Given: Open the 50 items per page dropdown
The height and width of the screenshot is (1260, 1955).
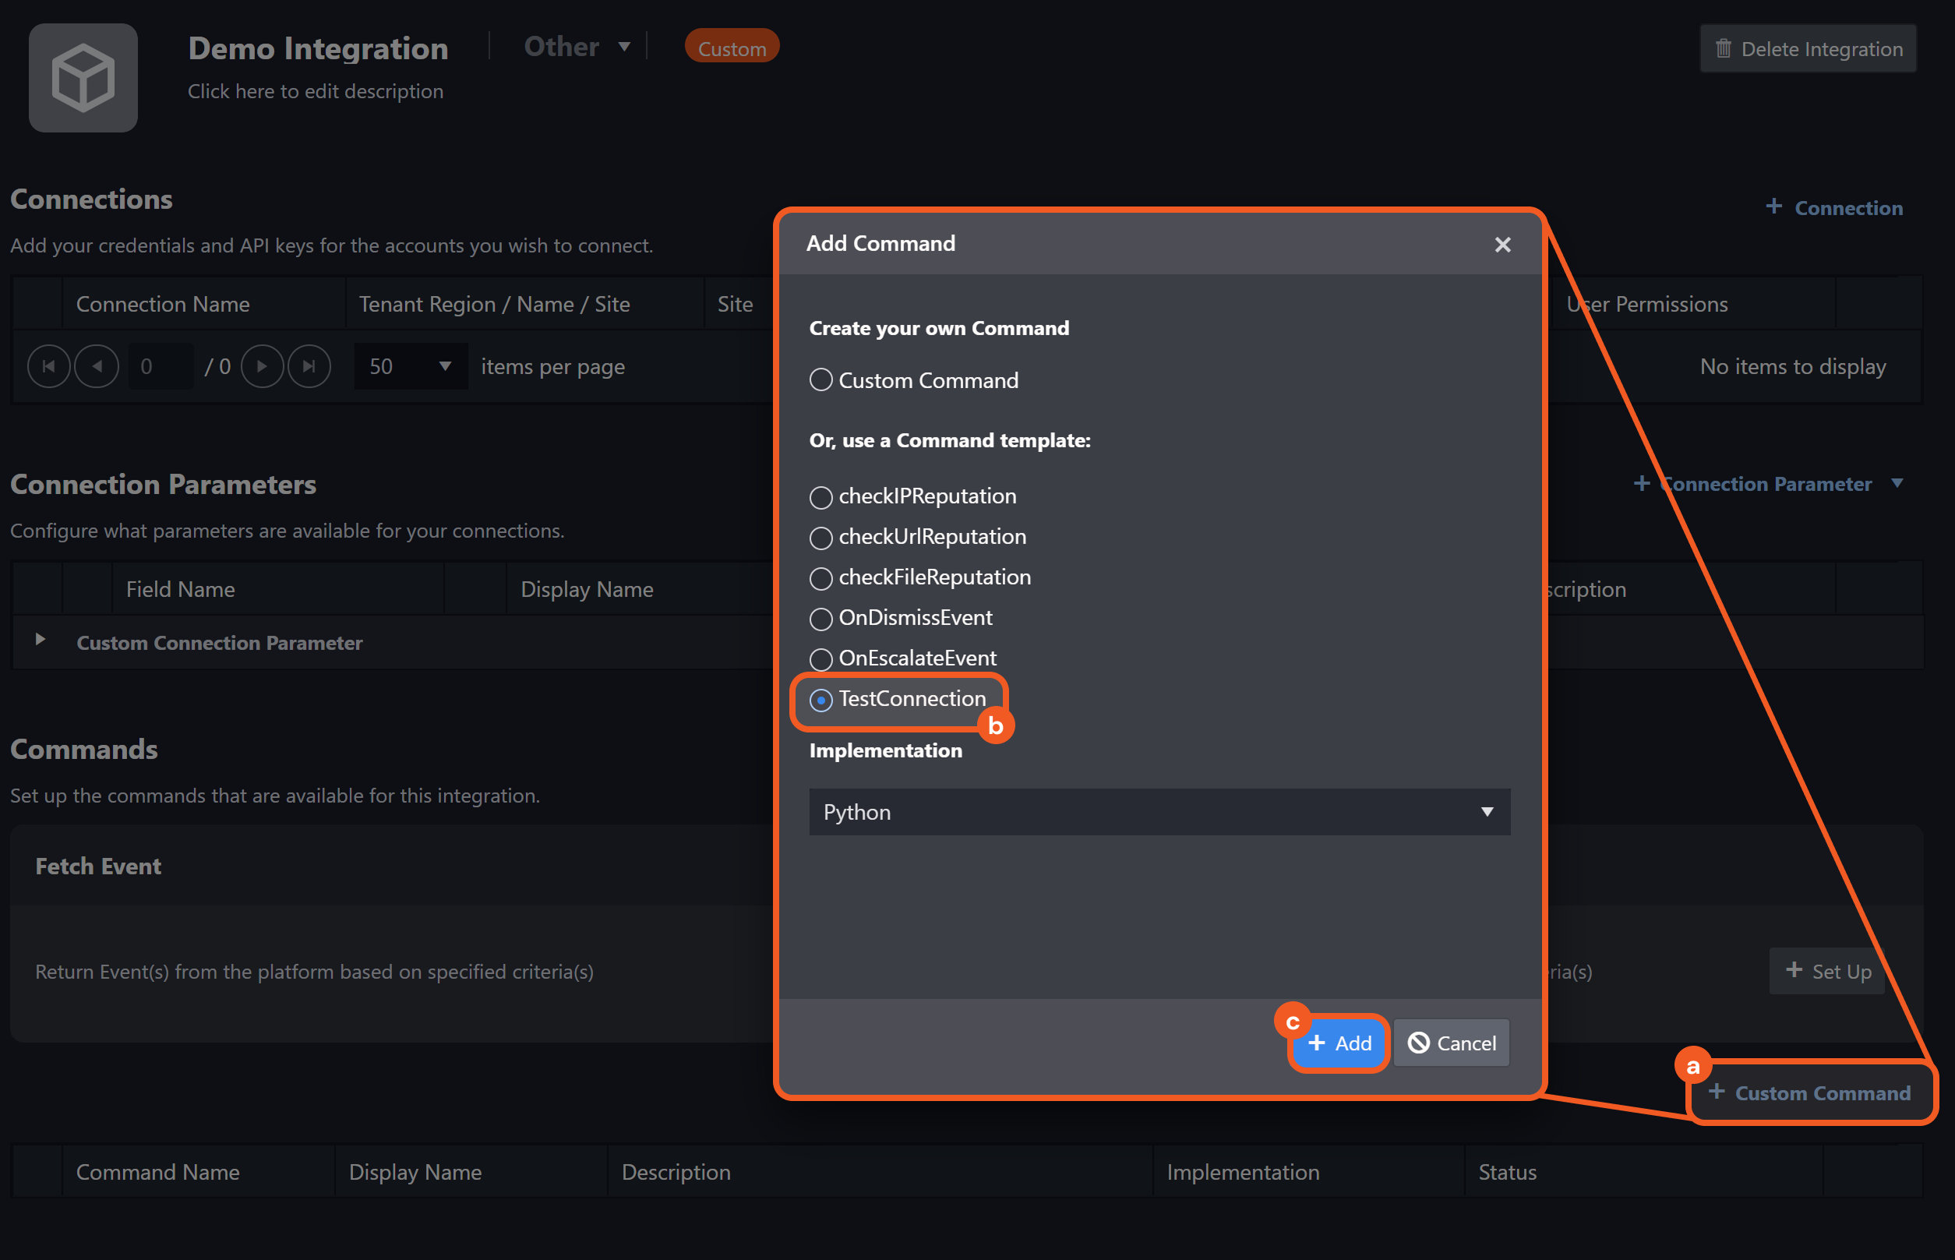Looking at the screenshot, I should [411, 365].
